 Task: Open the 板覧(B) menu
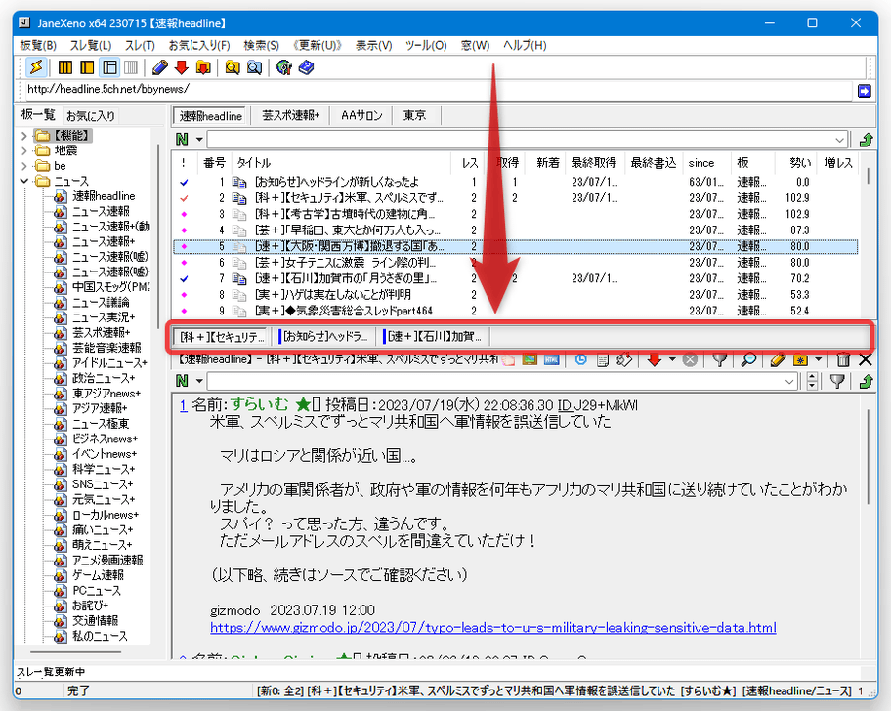click(x=38, y=46)
